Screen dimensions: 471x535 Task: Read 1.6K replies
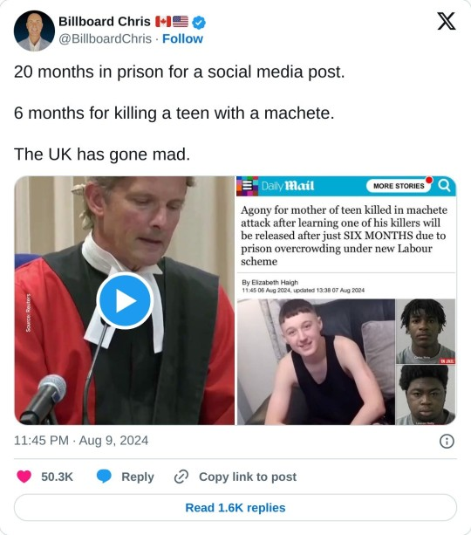235,507
